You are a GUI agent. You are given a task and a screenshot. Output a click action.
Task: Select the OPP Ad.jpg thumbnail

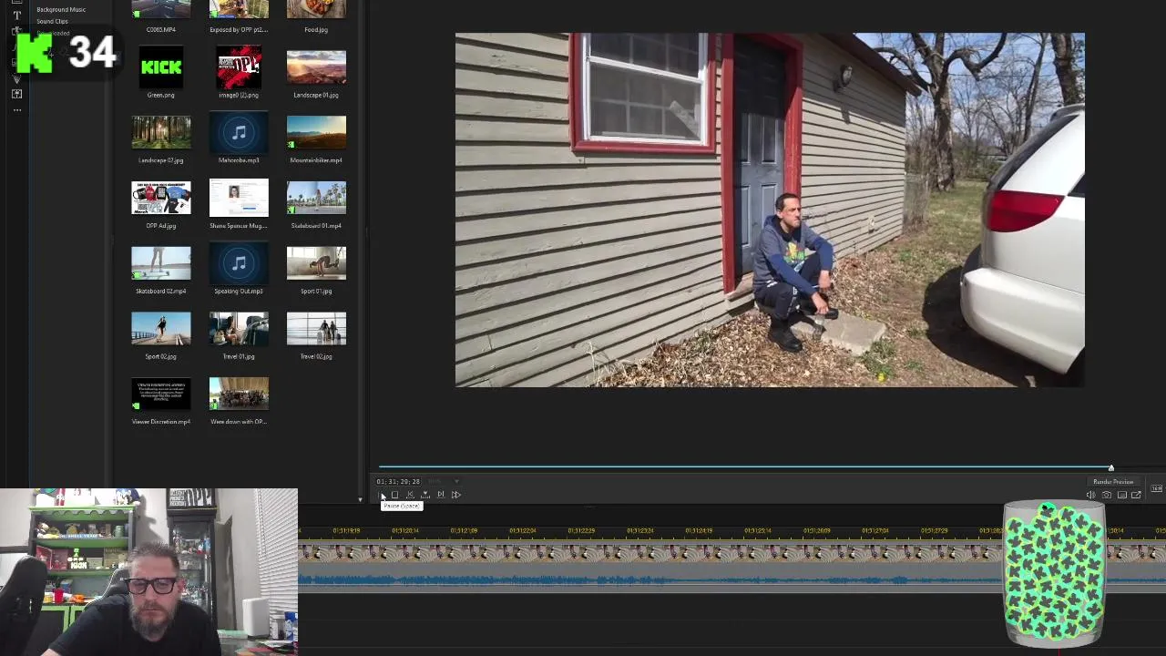[x=161, y=199]
